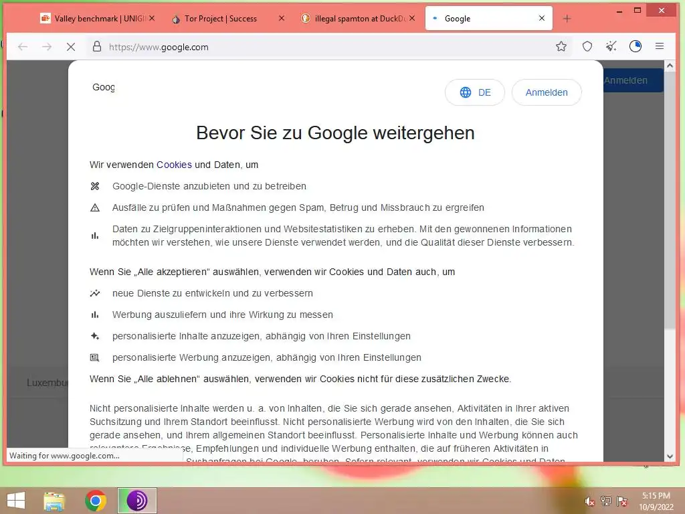This screenshot has width=685, height=514.
Task: Open a new tab with plus button
Action: tap(567, 18)
